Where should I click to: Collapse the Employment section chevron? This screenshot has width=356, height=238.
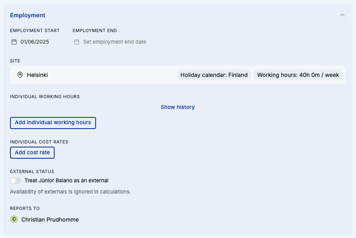[x=342, y=15]
